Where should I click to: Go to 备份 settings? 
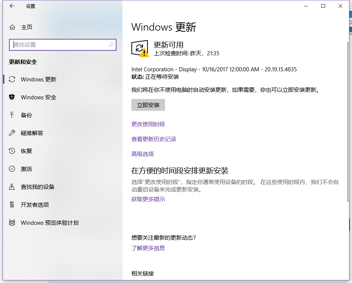[27, 115]
